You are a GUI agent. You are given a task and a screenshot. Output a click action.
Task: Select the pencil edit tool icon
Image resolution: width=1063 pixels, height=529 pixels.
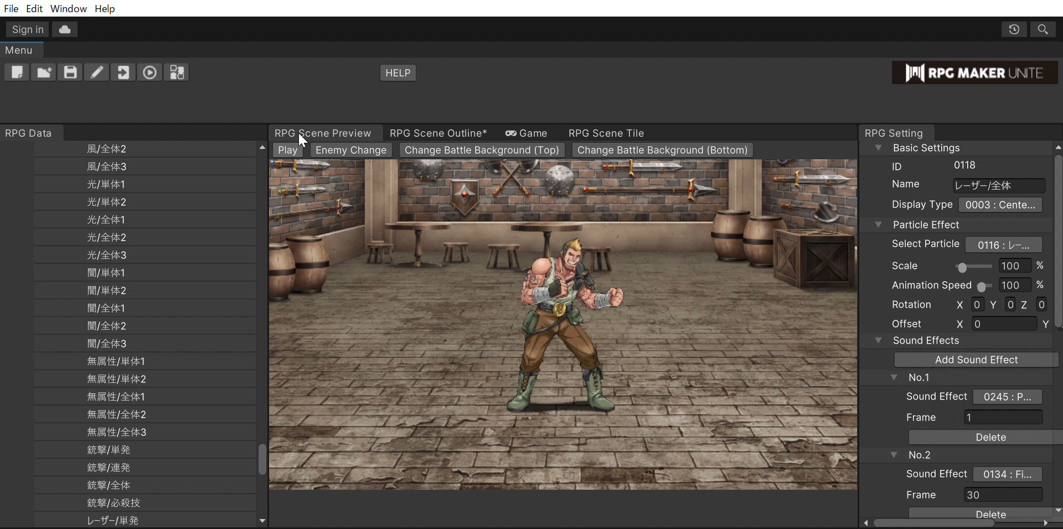click(97, 72)
